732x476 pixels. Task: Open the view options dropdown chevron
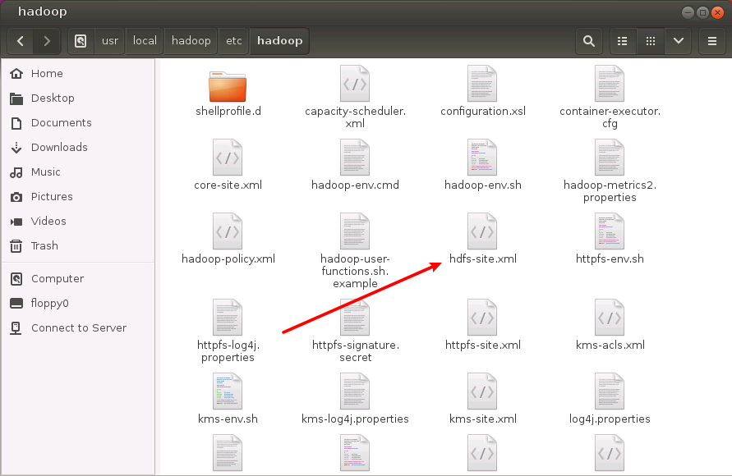click(x=678, y=41)
